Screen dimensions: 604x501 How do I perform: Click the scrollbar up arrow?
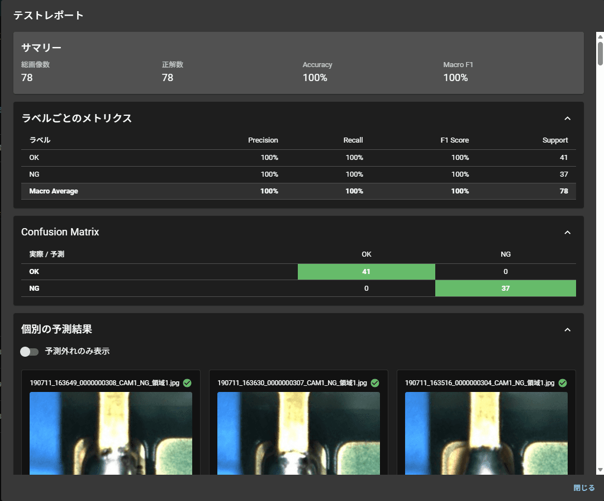coord(599,37)
